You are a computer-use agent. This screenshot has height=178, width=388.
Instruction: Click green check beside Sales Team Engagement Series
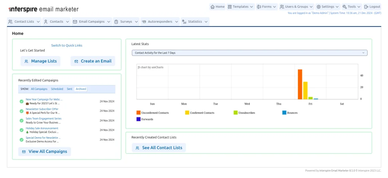pos(22,121)
